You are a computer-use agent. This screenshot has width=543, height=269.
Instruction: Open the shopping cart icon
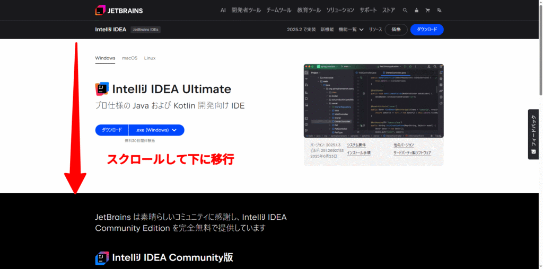click(x=428, y=11)
